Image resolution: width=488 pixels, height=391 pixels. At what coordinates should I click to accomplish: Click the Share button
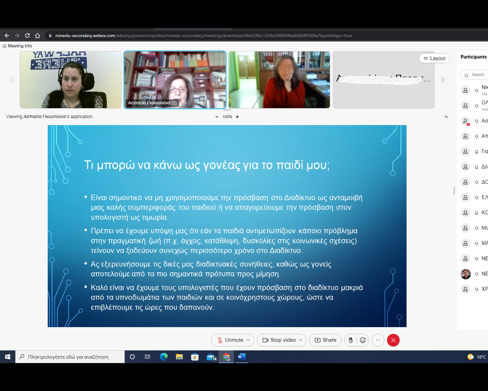(x=325, y=340)
